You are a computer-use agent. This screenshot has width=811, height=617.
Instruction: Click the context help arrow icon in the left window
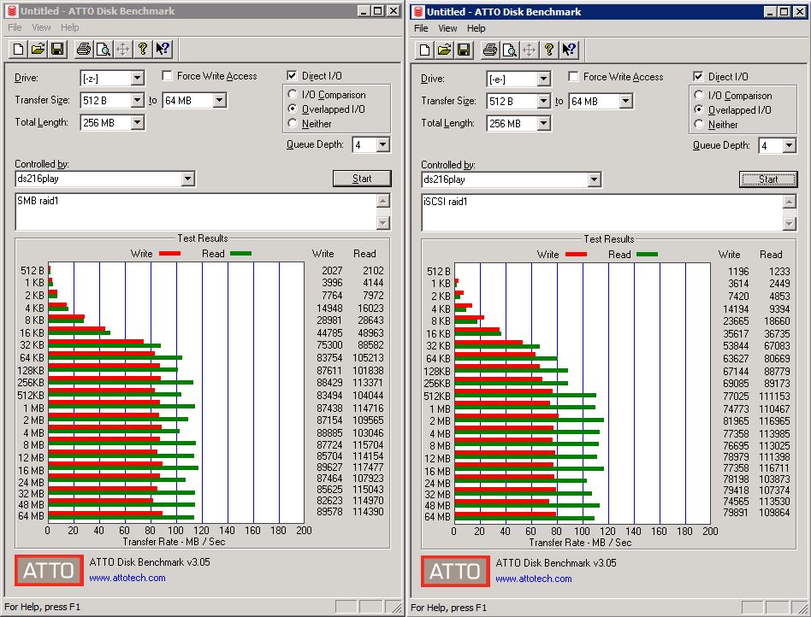pos(163,49)
